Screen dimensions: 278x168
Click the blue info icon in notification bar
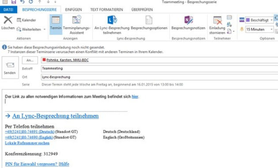pyautogui.click(x=4, y=47)
